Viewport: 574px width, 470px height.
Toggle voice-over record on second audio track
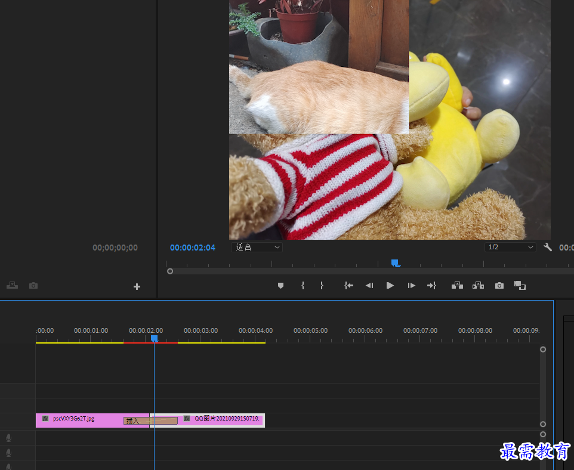coord(9,453)
